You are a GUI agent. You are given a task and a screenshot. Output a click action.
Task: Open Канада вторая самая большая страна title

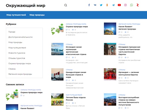click(x=76, y=75)
